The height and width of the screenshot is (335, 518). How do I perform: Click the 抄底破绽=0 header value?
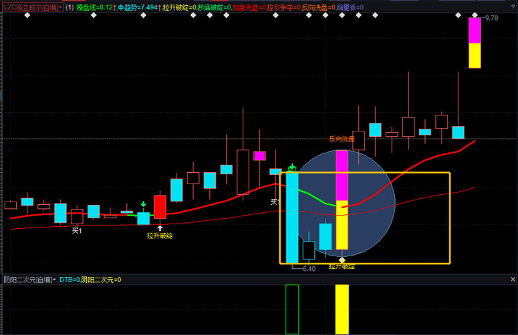pos(215,7)
